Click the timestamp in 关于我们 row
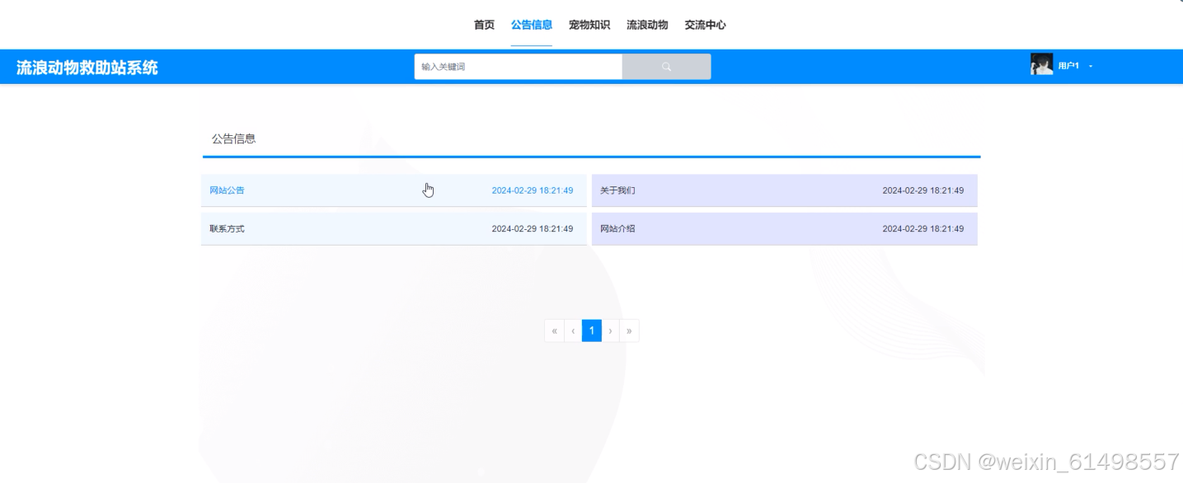The width and height of the screenshot is (1183, 483). click(922, 190)
